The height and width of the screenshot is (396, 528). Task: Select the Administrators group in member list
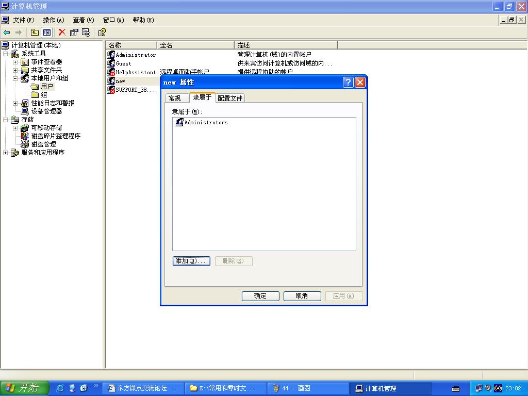205,123
